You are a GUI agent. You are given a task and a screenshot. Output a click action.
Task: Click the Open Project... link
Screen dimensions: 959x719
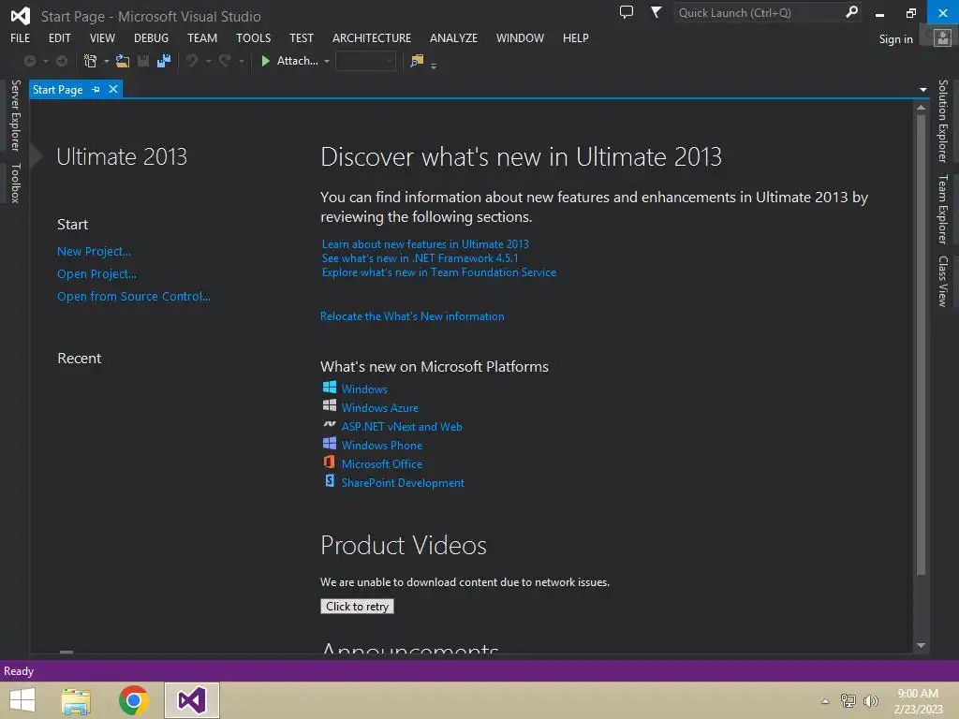[96, 274]
